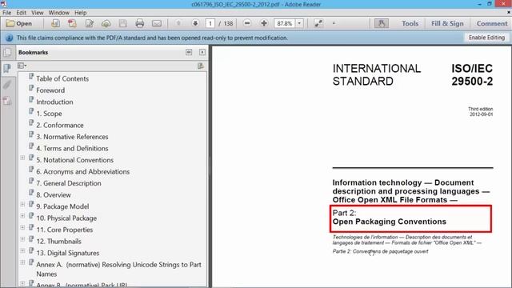Open the Window menu
Viewport: 512px width, 288px height.
pyautogui.click(x=58, y=13)
